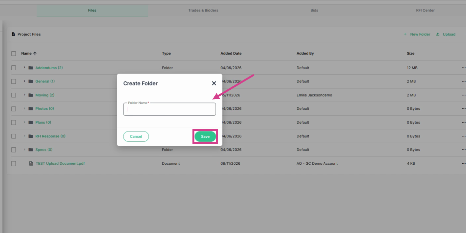
Task: Click the upload arrow icon
Action: pos(438,34)
